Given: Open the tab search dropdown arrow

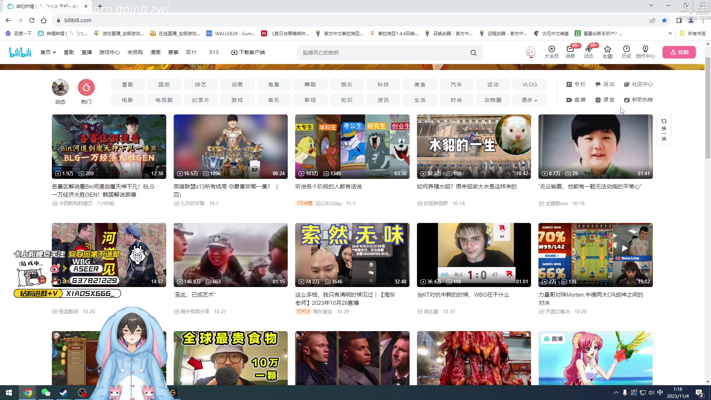Looking at the screenshot, I should click(x=651, y=6).
